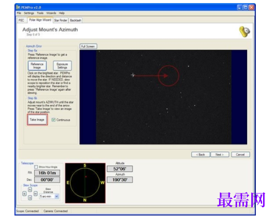The width and height of the screenshot is (275, 216).
Task: Click the Reference Image button
Action: click(x=37, y=66)
